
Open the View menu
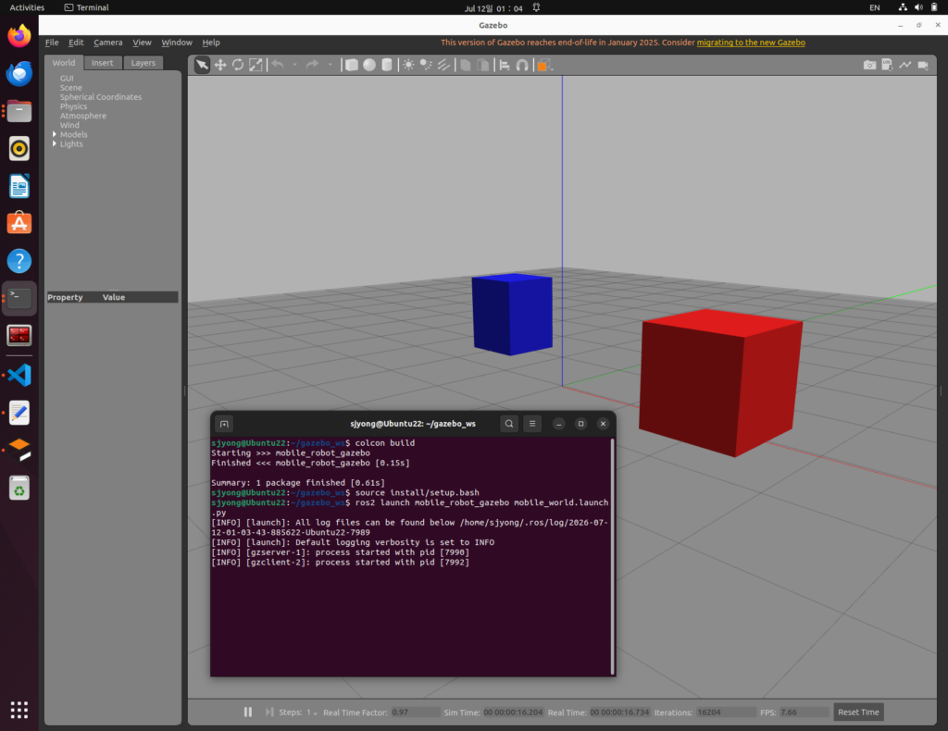tap(142, 43)
